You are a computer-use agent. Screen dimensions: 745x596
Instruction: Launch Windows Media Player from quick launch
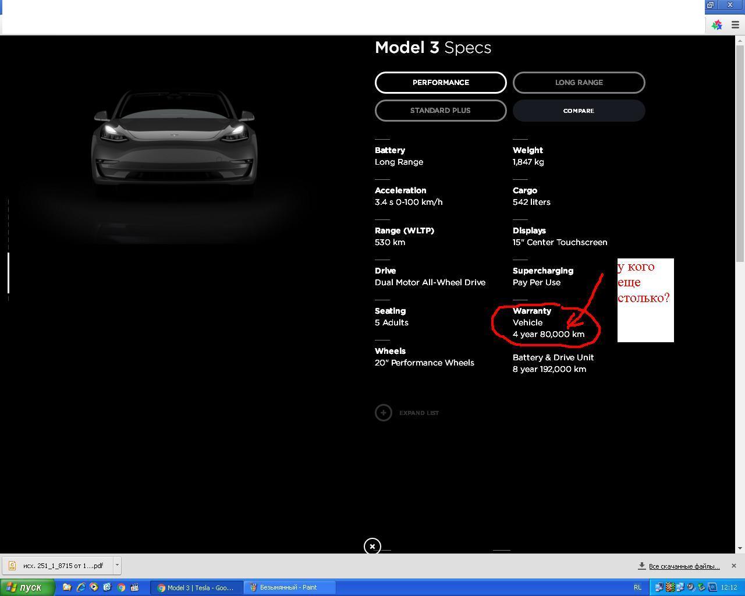coord(94,587)
